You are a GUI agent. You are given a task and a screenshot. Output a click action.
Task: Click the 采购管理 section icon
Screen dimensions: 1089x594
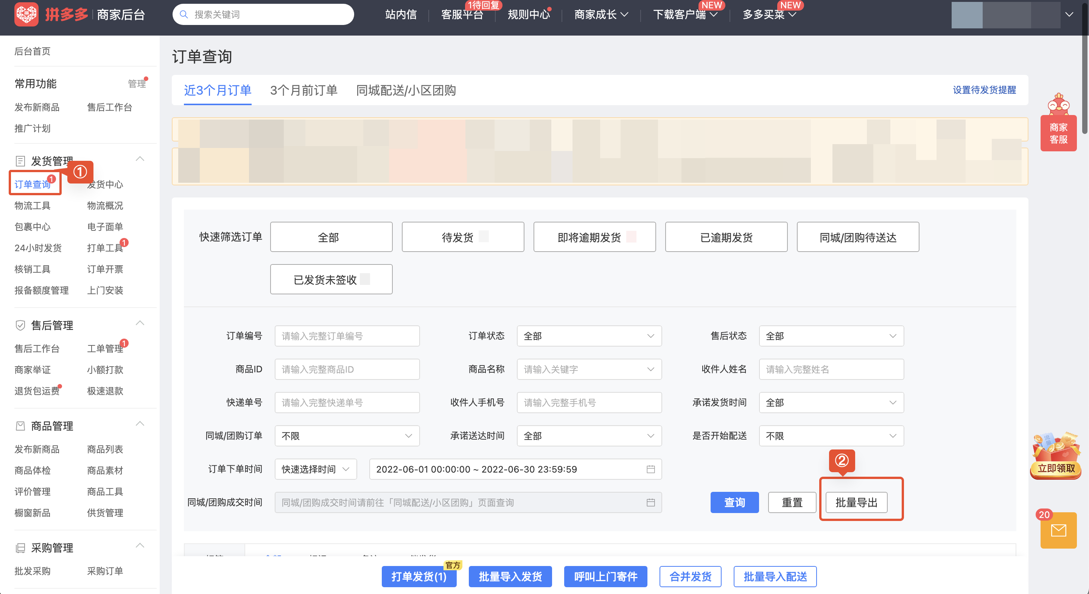[x=20, y=548]
